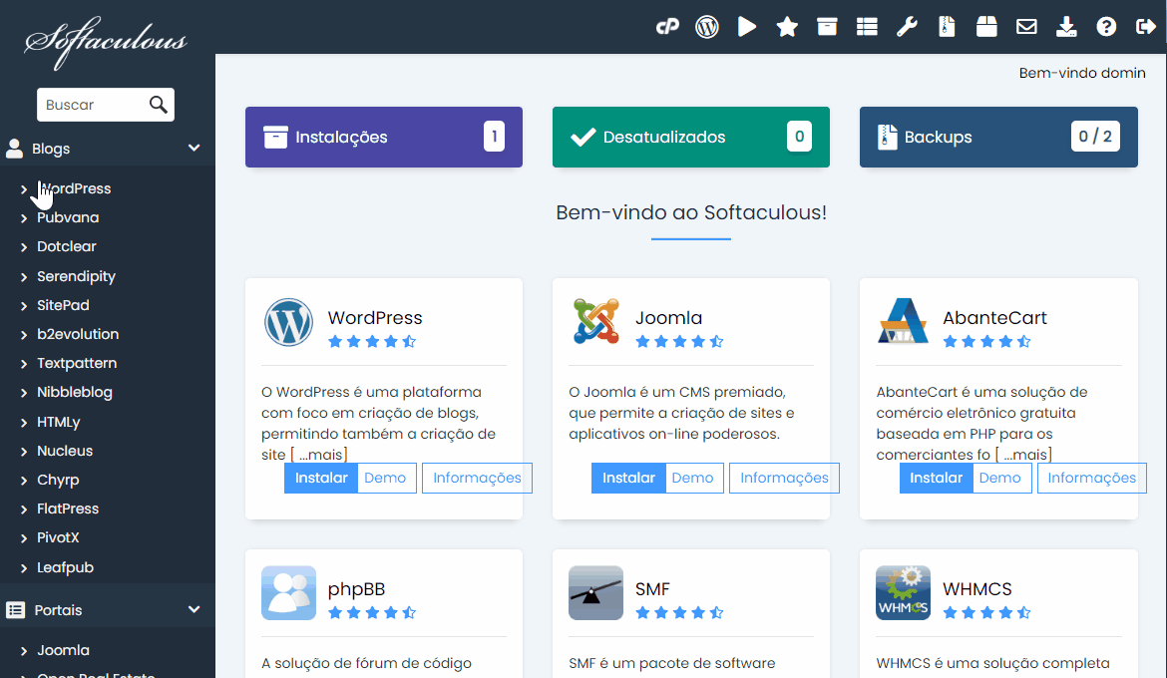This screenshot has width=1167, height=678.
Task: Click Instalar on the WordPress card
Action: (x=321, y=478)
